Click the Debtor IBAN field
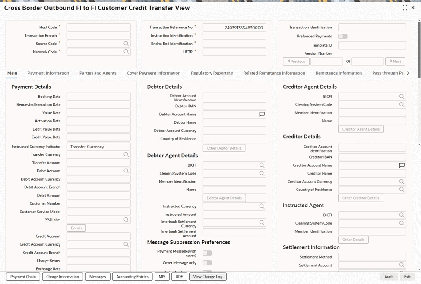The width and height of the screenshot is (421, 284). (234, 106)
